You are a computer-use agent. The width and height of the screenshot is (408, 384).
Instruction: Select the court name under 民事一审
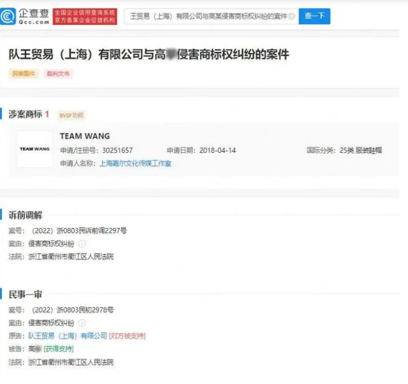click(71, 362)
